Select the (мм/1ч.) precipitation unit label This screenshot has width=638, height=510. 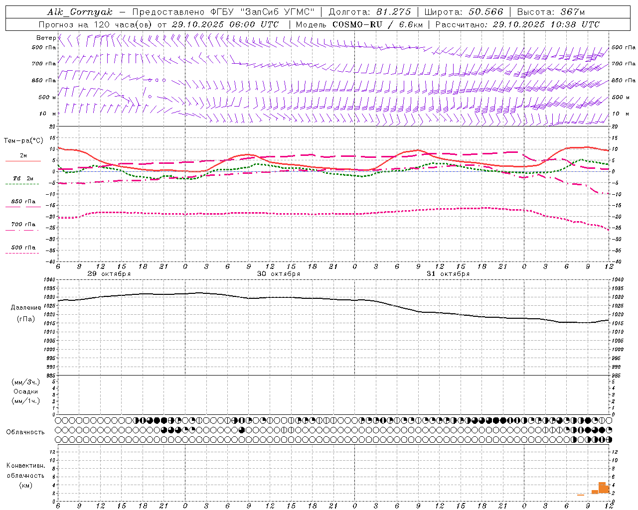[26, 401]
